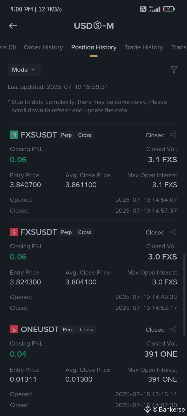Screen dimensions: 187x416
Task: Tap the Perp tag on ONEUSDT
Action: pyautogui.click(x=68, y=329)
